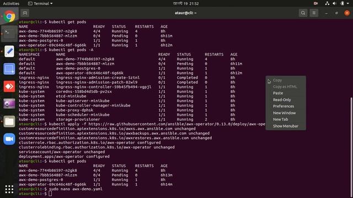Launch the text editor from the dock
353x198 pixels.
click(x=9, y=51)
